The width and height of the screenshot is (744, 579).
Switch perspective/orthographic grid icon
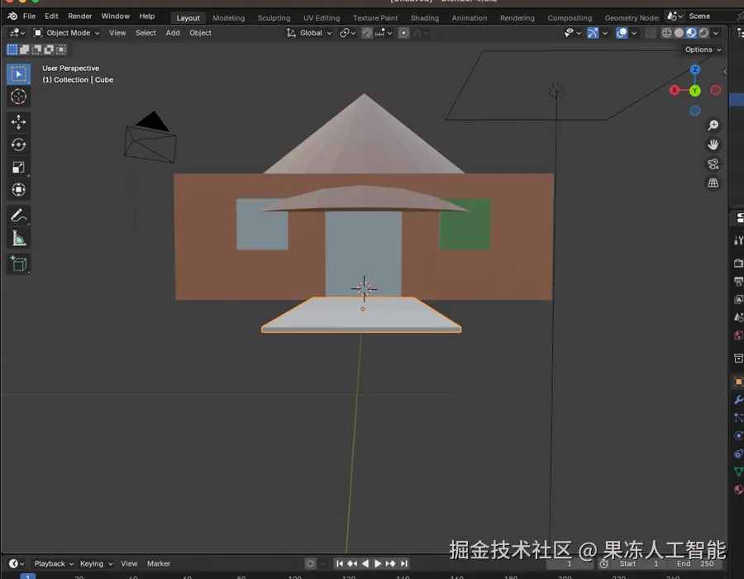(713, 183)
